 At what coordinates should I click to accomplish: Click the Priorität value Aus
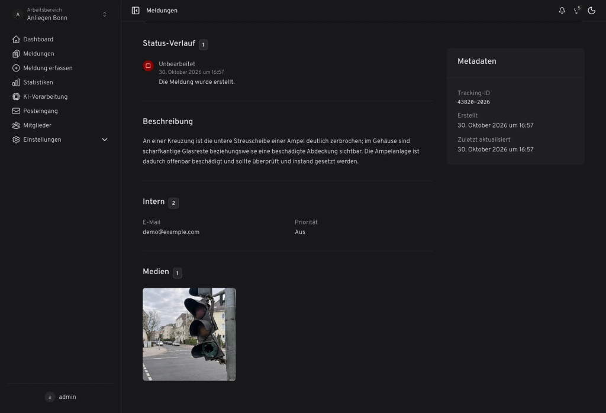pyautogui.click(x=300, y=232)
